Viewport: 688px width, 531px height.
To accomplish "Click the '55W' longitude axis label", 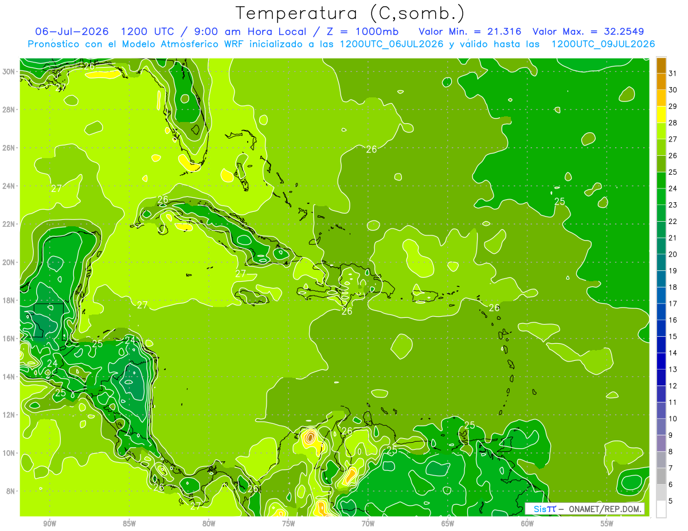I will coord(607,524).
